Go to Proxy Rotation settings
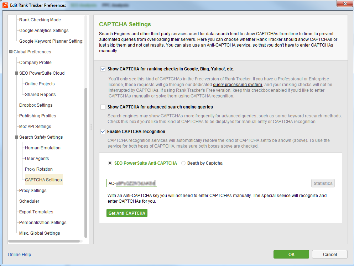This screenshot has width=354, height=266. click(39, 169)
